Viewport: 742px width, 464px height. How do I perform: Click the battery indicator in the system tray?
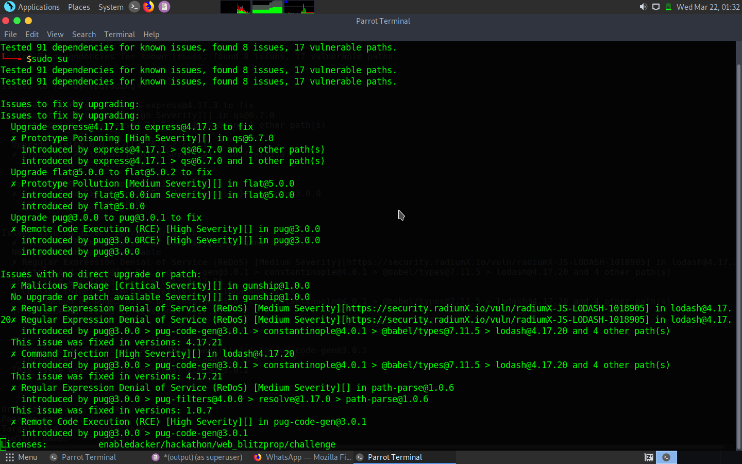pyautogui.click(x=668, y=7)
